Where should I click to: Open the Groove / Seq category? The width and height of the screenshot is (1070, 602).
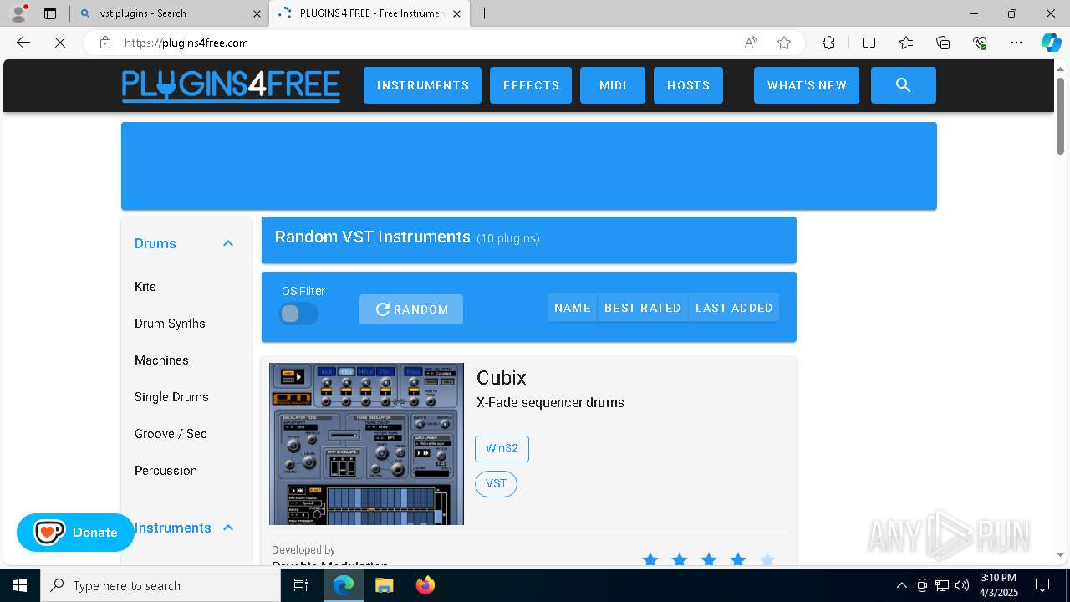tap(171, 433)
